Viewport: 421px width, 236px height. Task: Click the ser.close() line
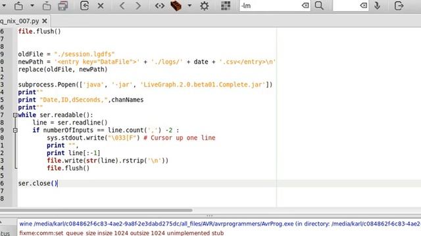coord(38,184)
